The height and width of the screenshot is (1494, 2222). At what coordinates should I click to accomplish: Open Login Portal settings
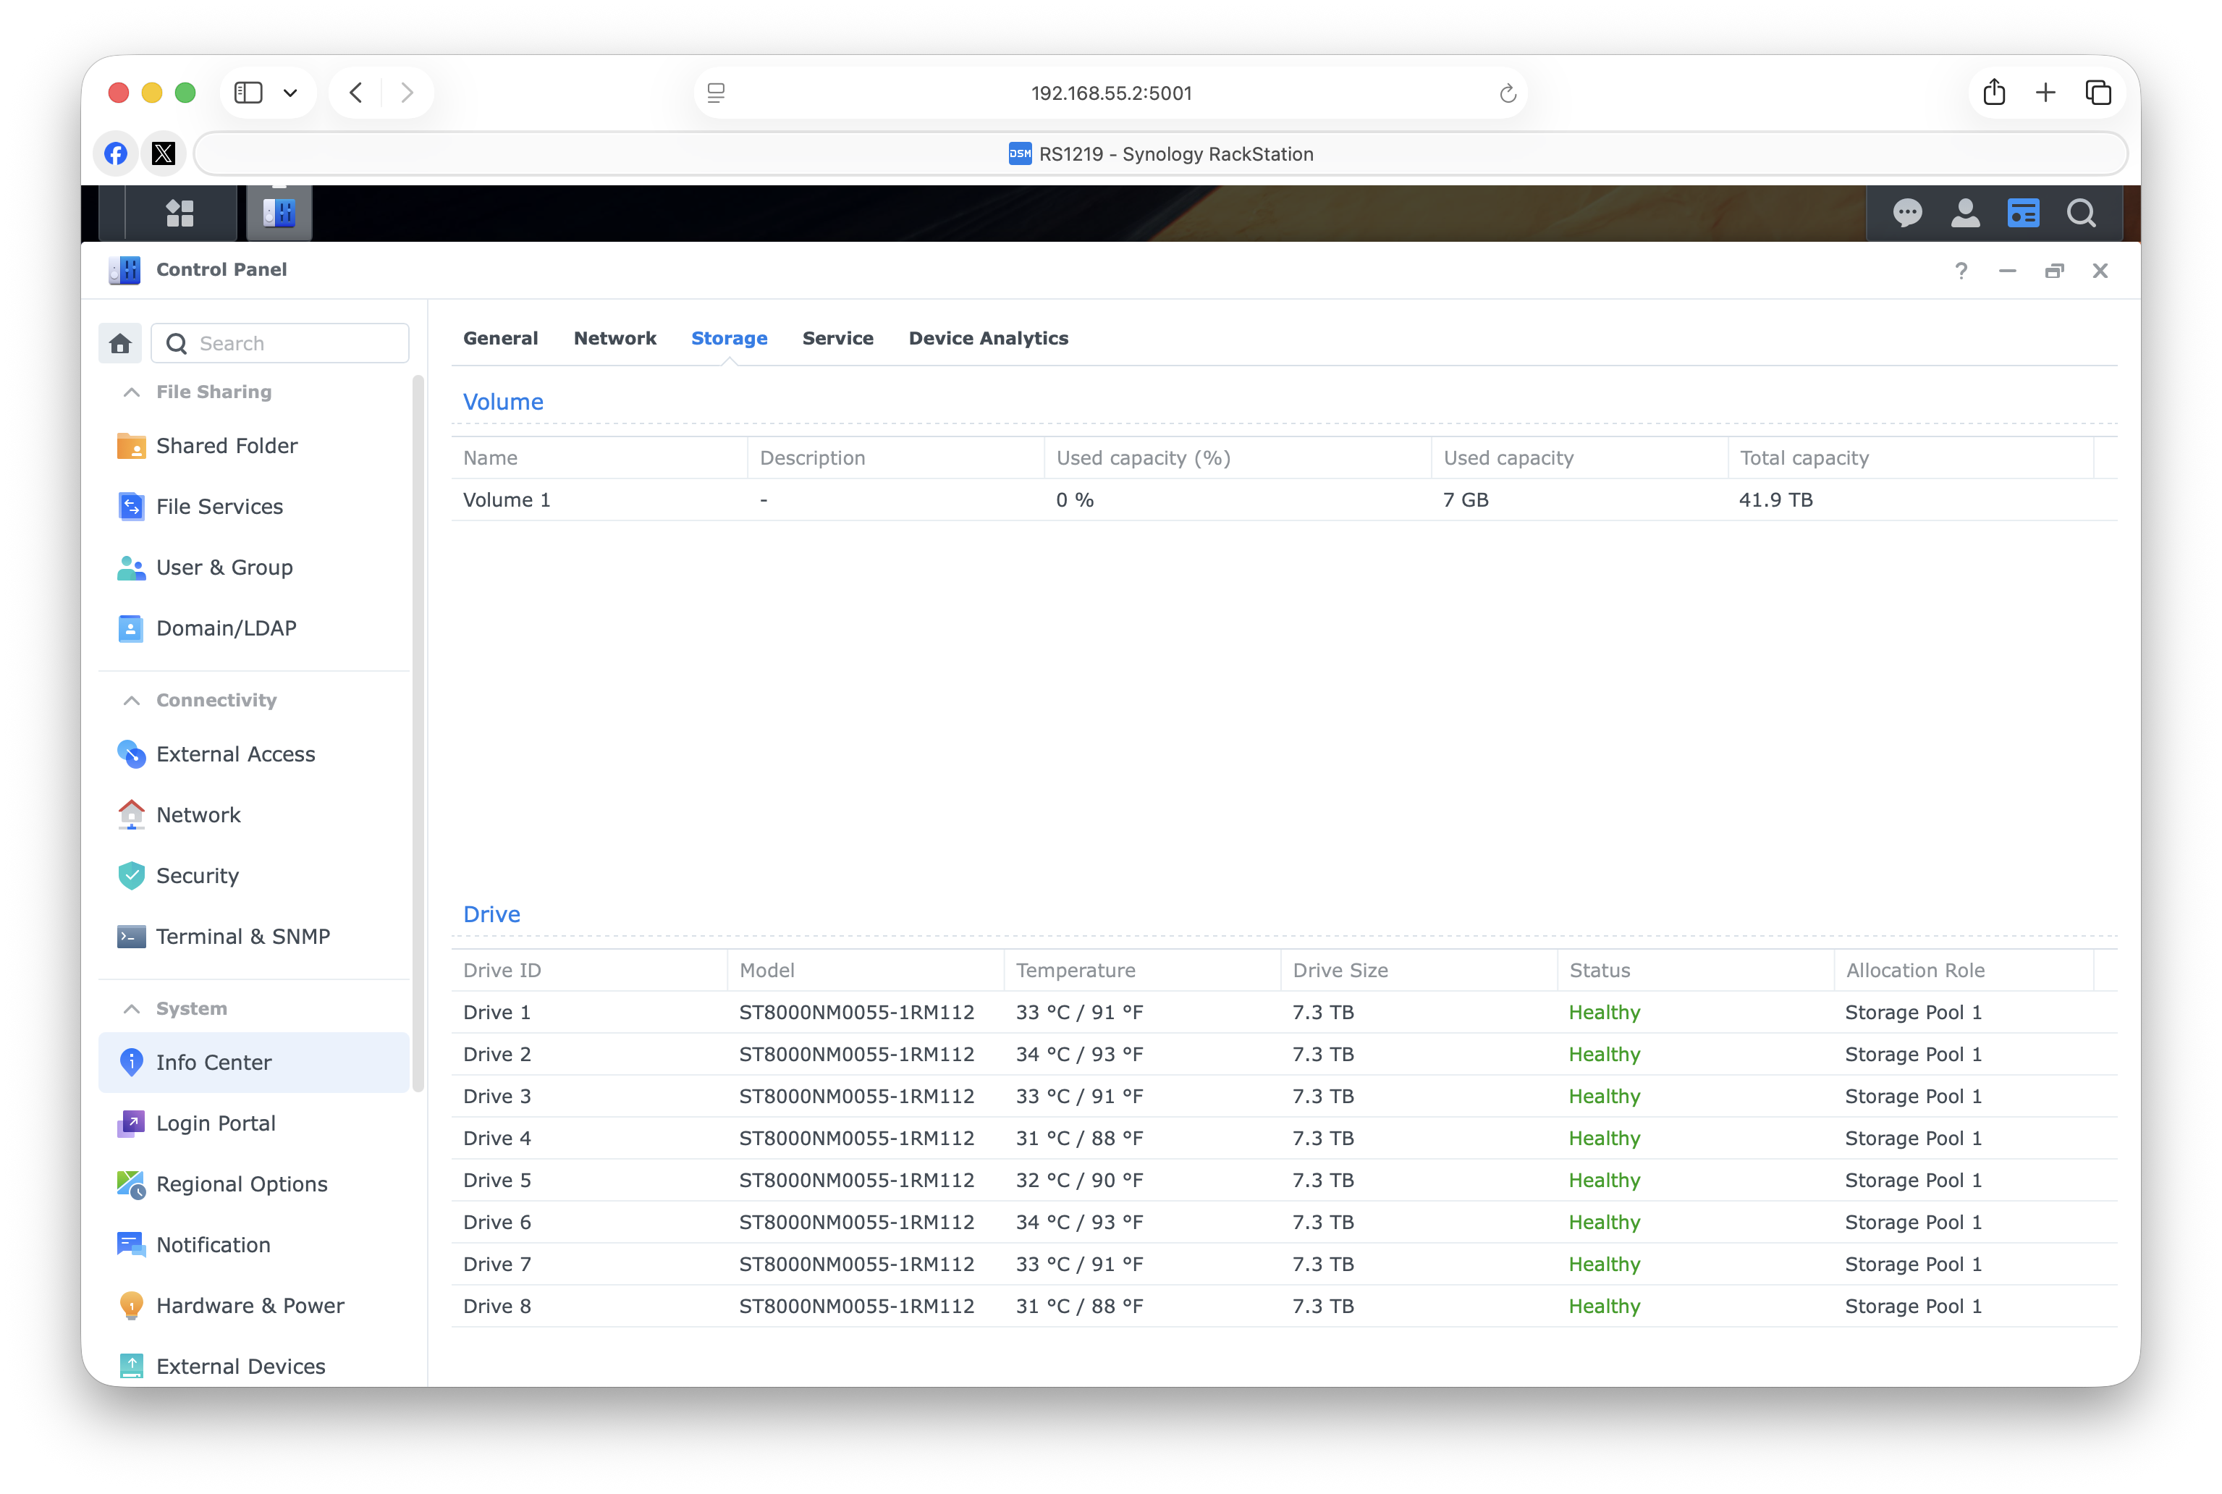click(253, 1124)
